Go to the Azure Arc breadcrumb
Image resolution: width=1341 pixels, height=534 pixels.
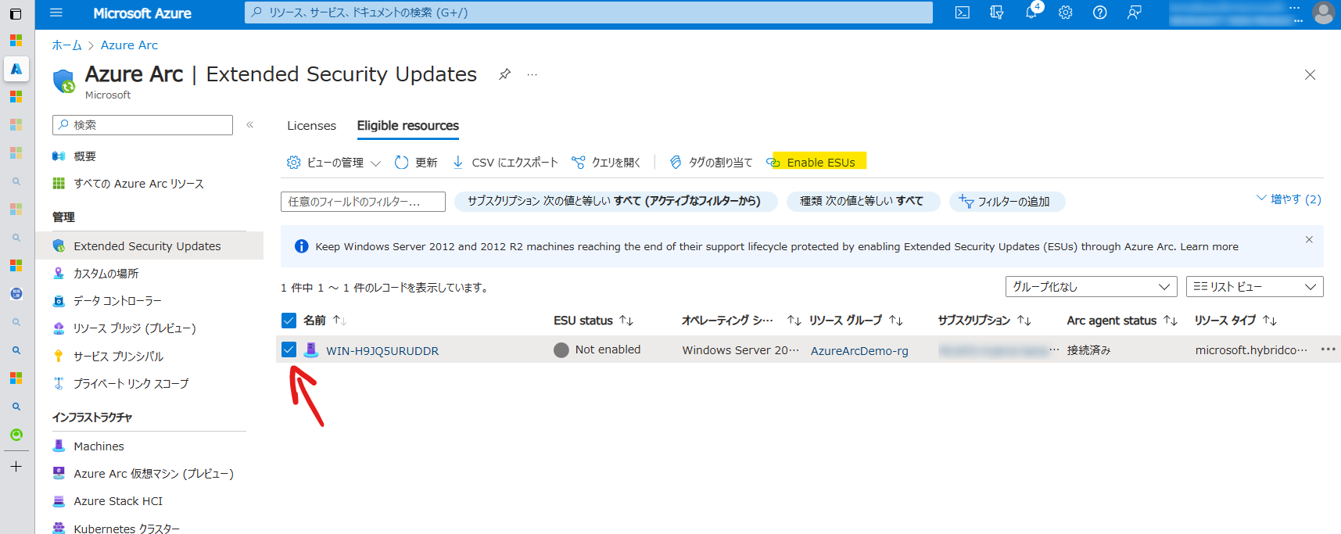[x=129, y=45]
